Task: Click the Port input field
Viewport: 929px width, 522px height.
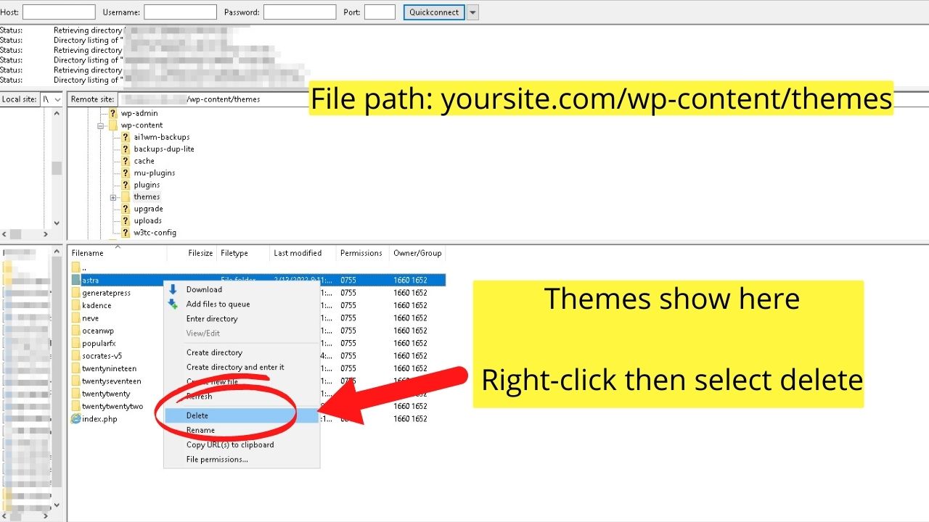Action: click(x=380, y=12)
